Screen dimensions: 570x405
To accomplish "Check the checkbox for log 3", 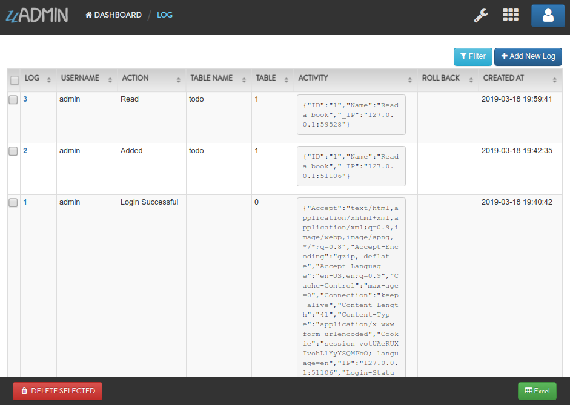I will [x=13, y=99].
